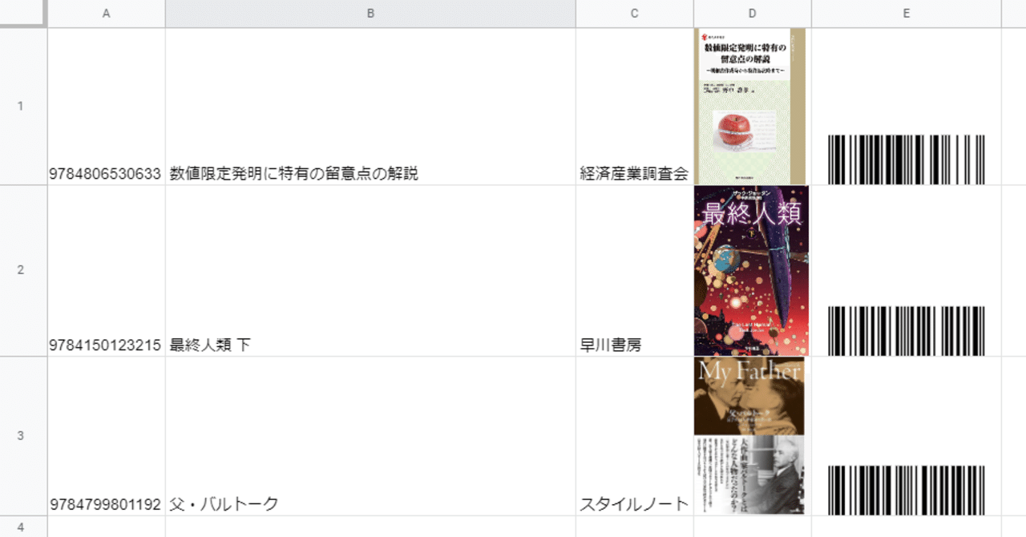Select column A header
The height and width of the screenshot is (537, 1026).
[107, 14]
